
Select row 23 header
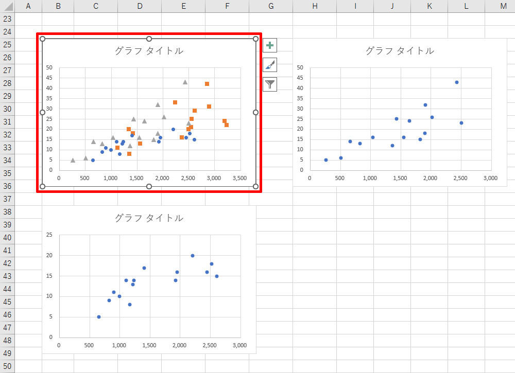pyautogui.click(x=7, y=19)
